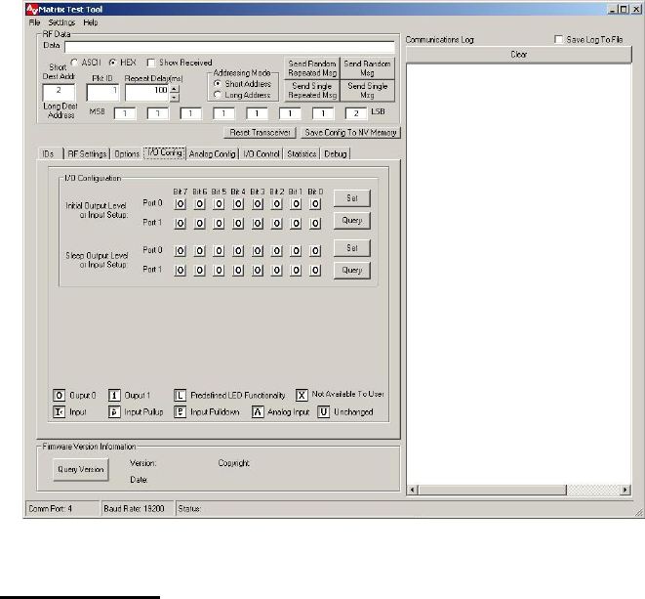Click the log scroll right arrow
The width and height of the screenshot is (645, 599).
[625, 490]
